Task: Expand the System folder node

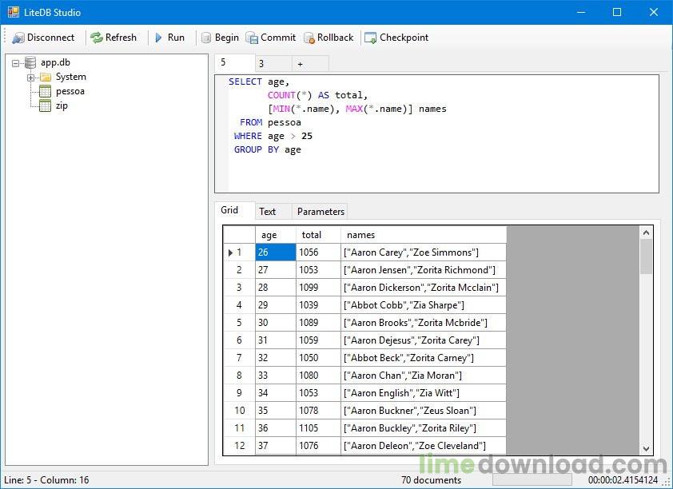Action: click(30, 78)
